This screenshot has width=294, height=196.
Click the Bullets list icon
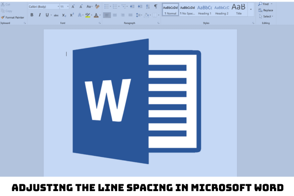tap(106, 6)
